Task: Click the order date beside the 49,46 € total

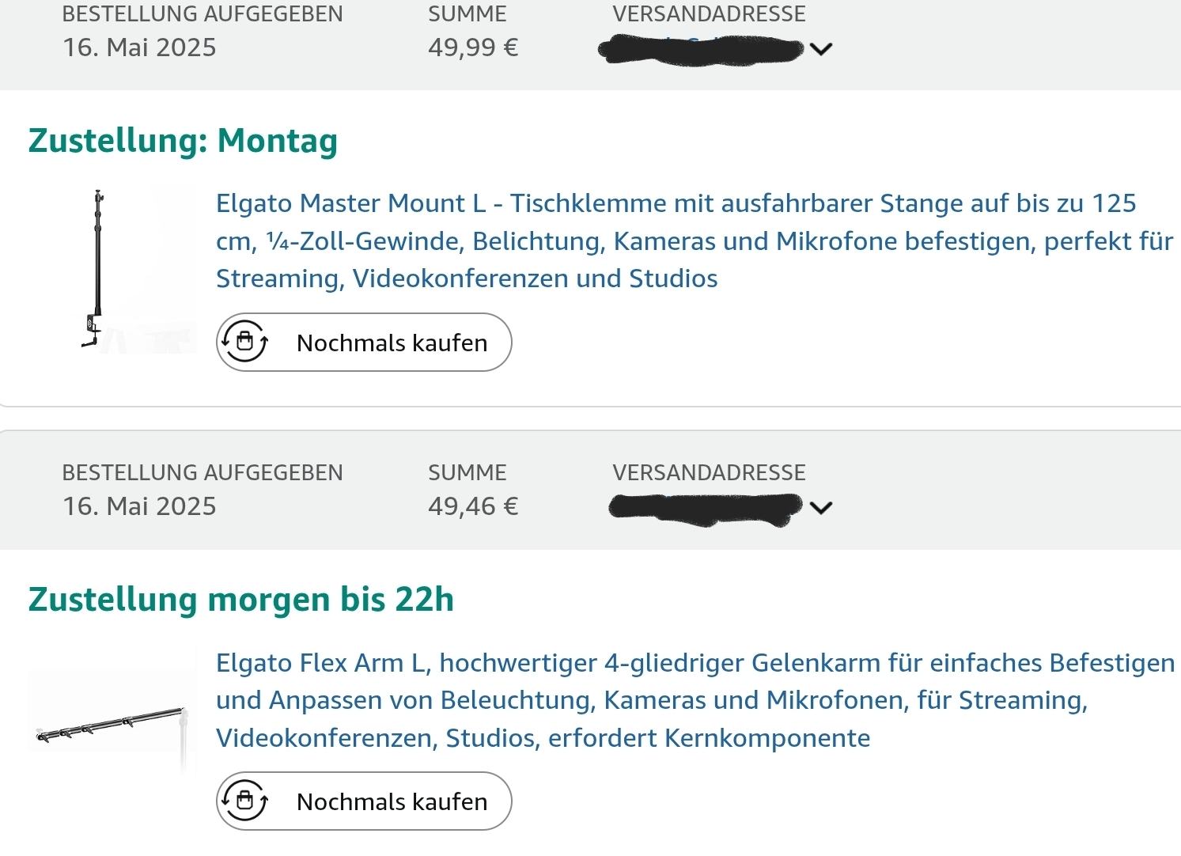Action: [x=139, y=506]
